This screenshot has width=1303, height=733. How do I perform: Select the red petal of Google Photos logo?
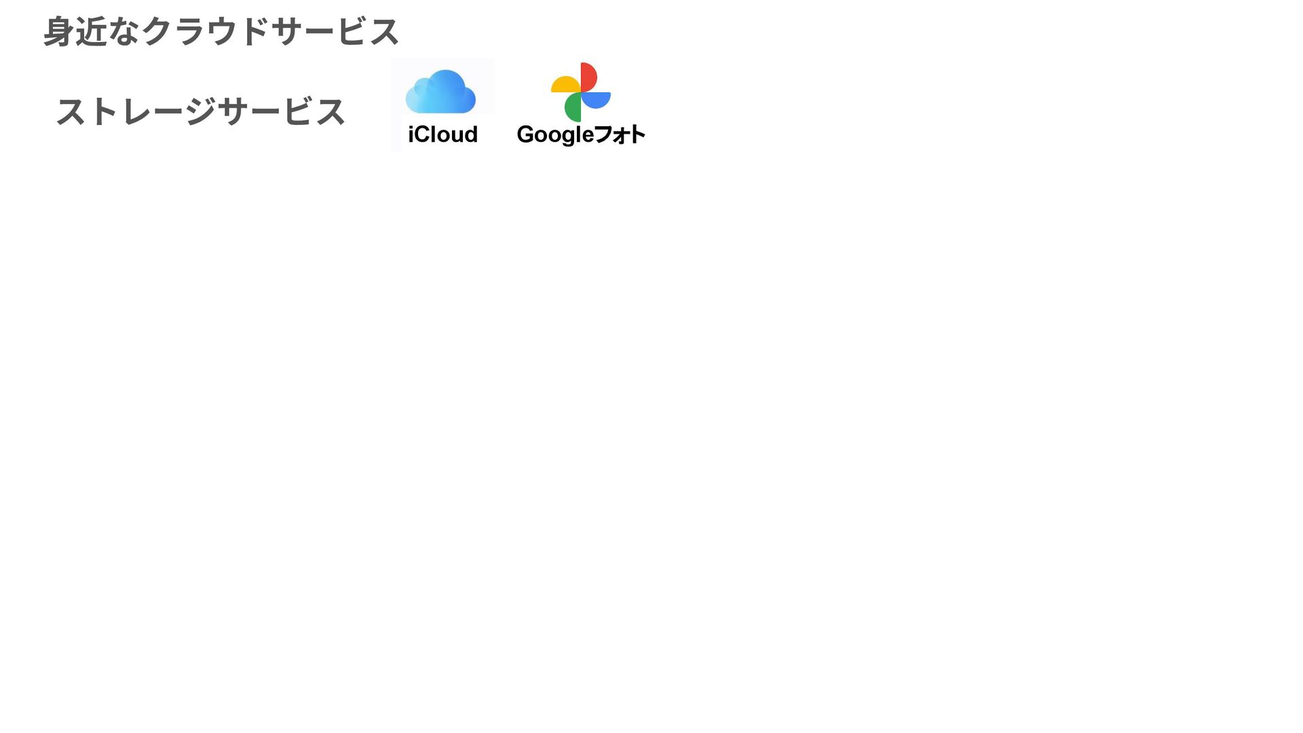pos(588,77)
